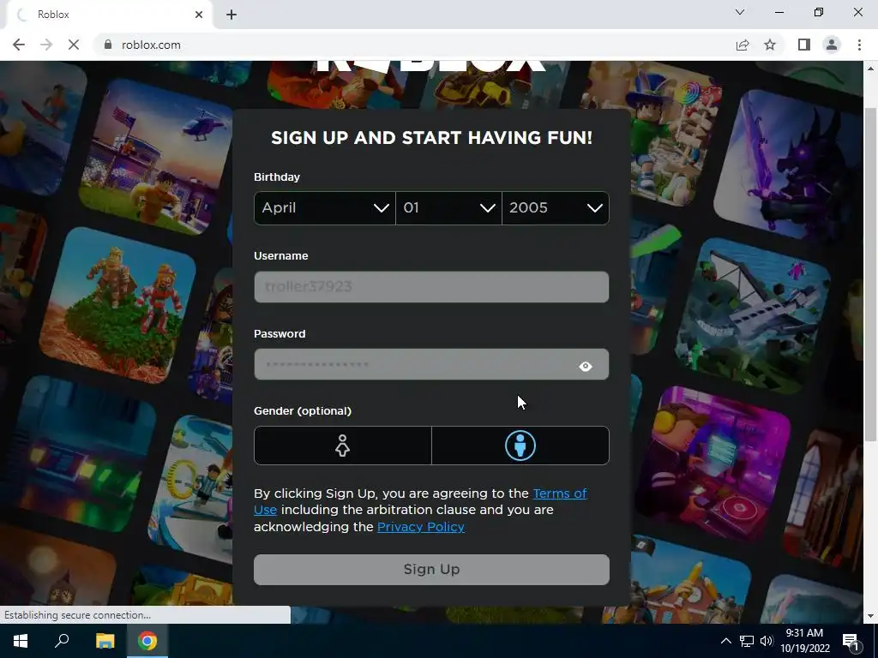Click the helicopter game thumbnail
This screenshot has height=658, width=878.
pyautogui.click(x=157, y=157)
